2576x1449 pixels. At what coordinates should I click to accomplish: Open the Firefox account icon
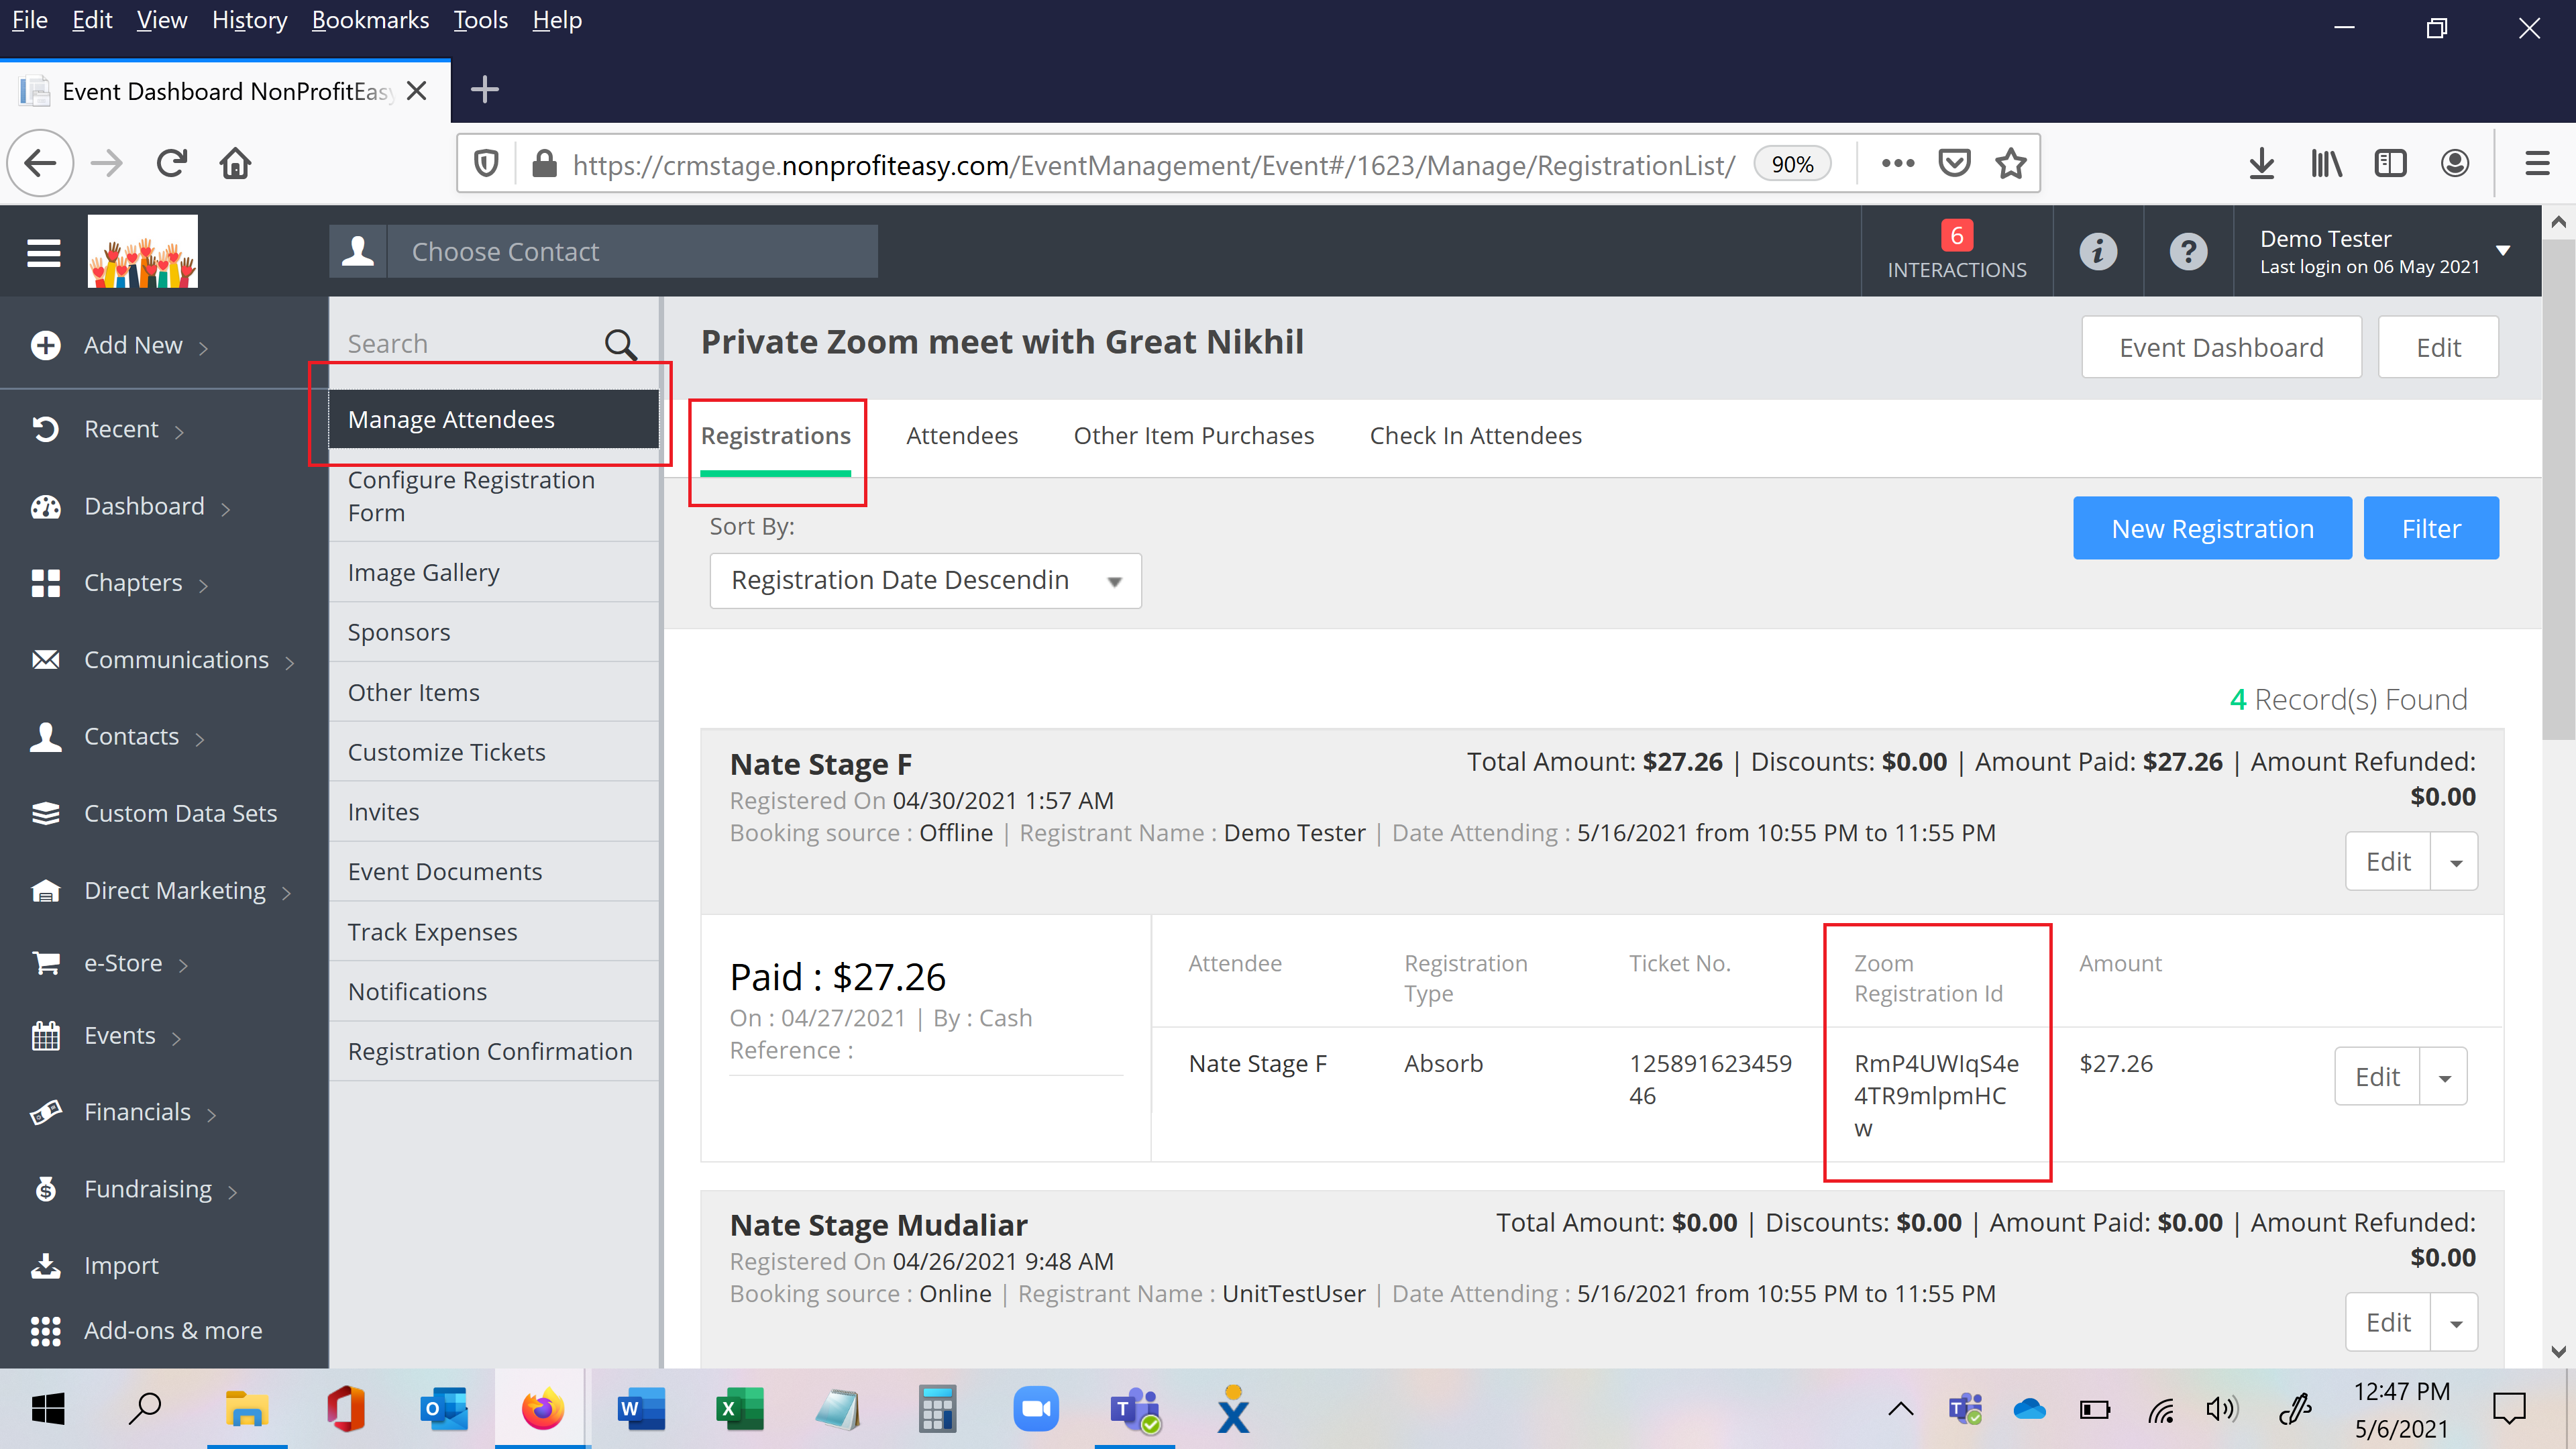[2454, 163]
